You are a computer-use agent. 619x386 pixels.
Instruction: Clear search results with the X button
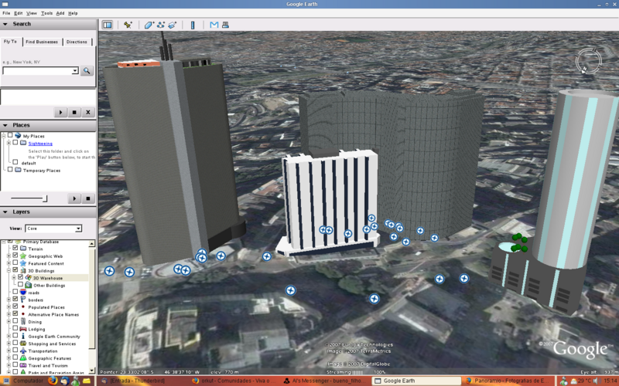click(88, 112)
